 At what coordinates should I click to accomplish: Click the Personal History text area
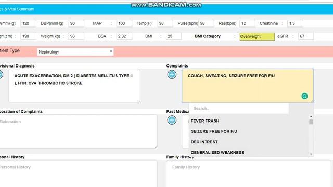[78, 173]
